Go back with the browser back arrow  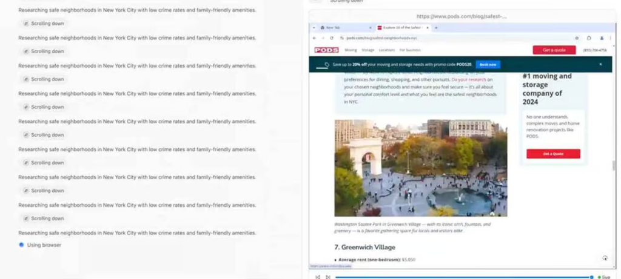[315, 38]
